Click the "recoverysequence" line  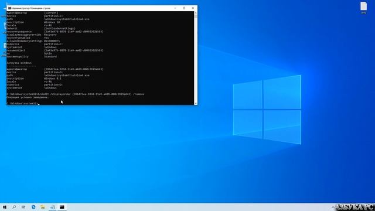click(55, 32)
